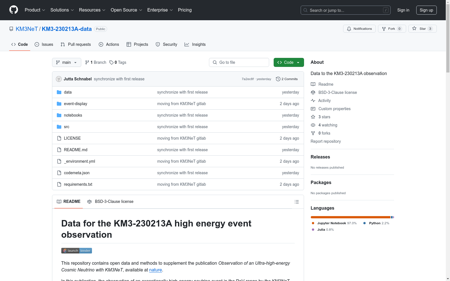Open the KM3-230213A-data repository link

click(x=67, y=29)
